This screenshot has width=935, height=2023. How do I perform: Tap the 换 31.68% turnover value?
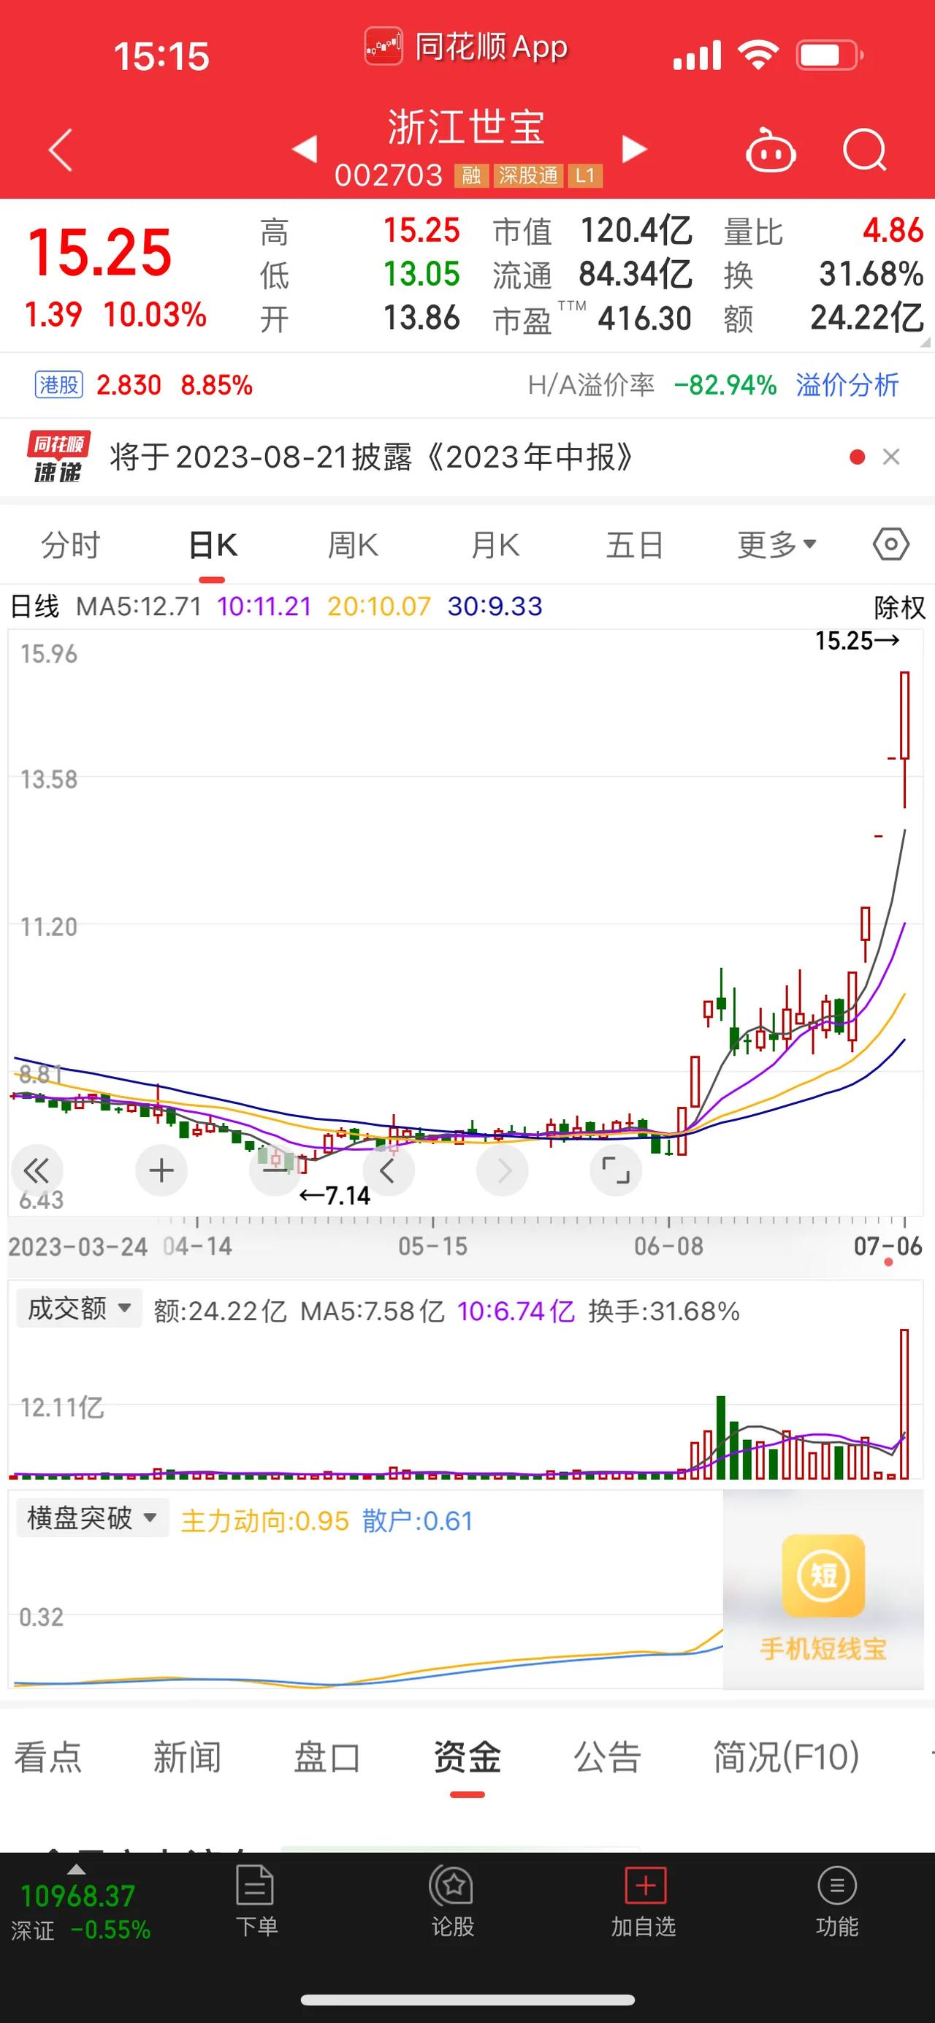tap(871, 274)
